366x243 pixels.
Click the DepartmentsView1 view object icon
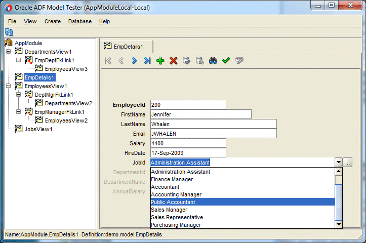[x=18, y=51]
